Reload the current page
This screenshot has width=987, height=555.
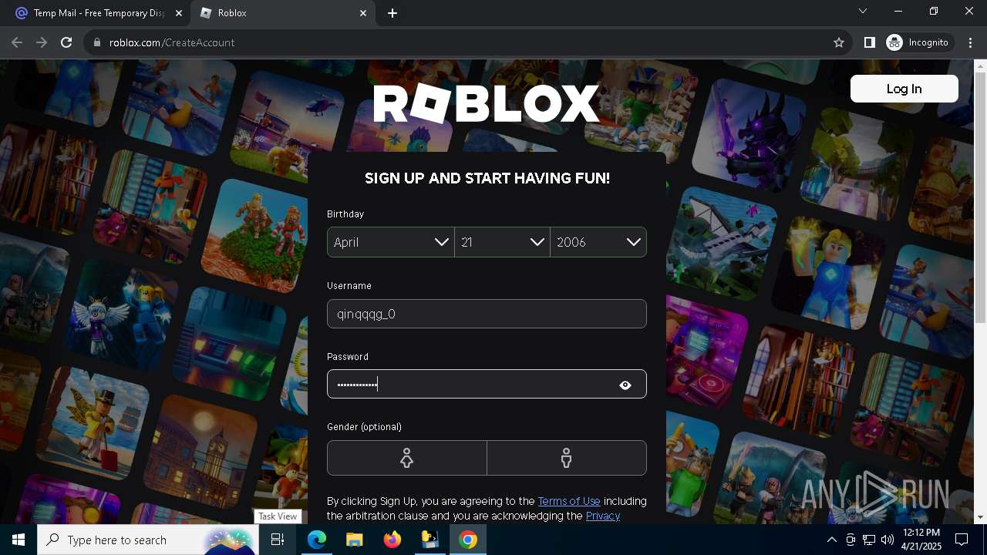[x=66, y=42]
